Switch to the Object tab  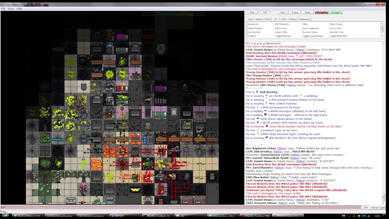[293, 19]
